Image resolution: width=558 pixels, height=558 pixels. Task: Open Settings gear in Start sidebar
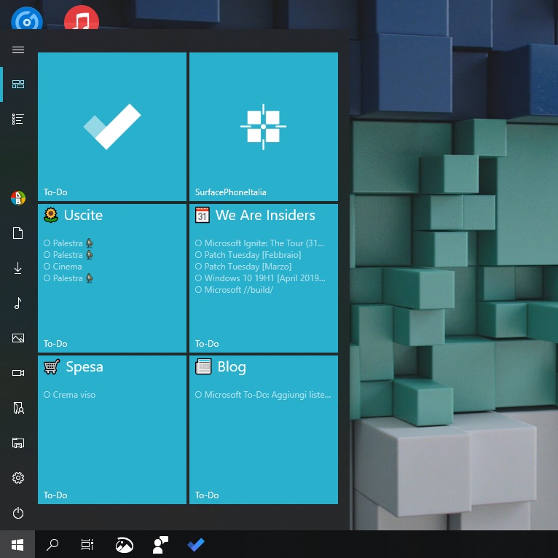click(x=18, y=478)
